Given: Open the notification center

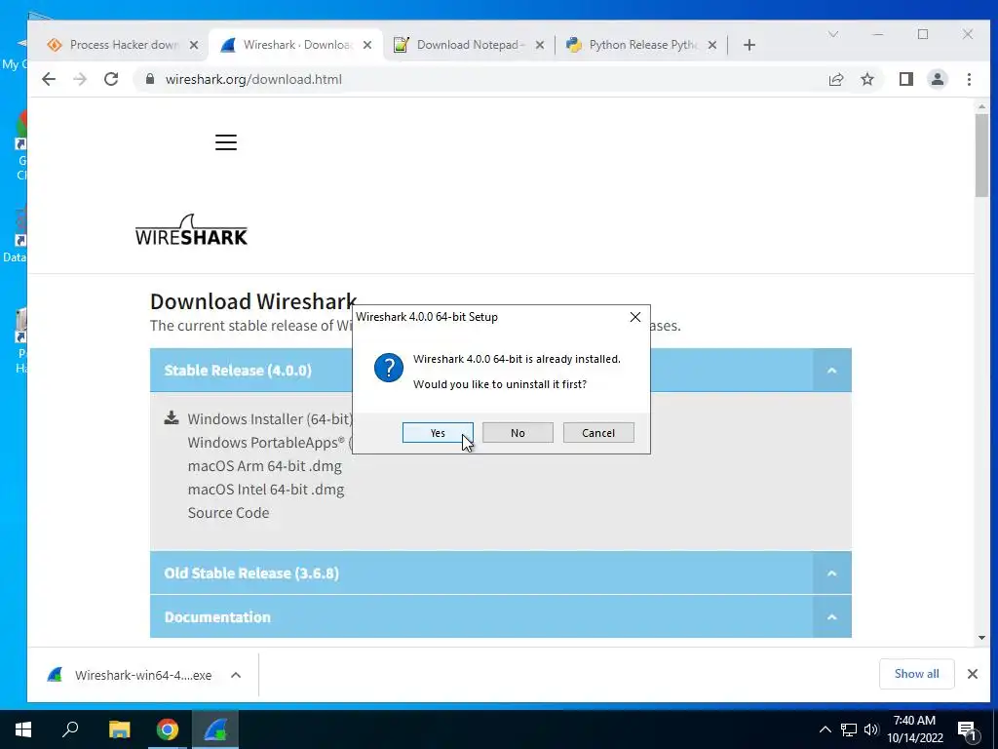Looking at the screenshot, I should pos(968,729).
